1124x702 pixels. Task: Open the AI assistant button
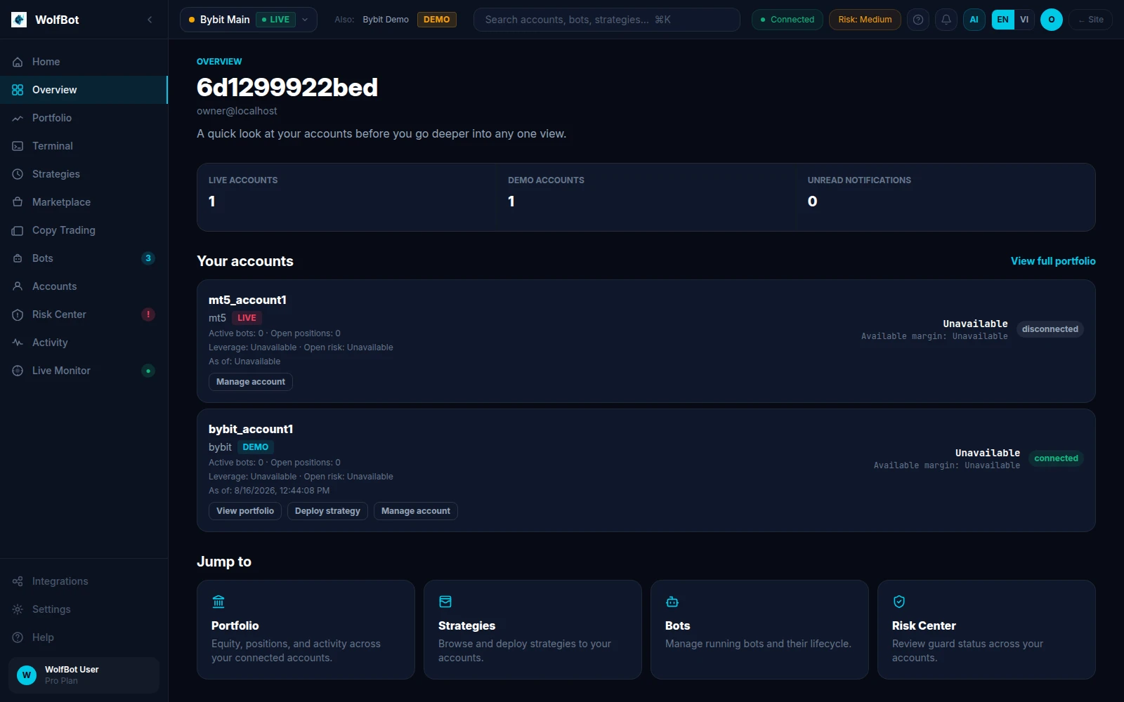[x=974, y=20]
